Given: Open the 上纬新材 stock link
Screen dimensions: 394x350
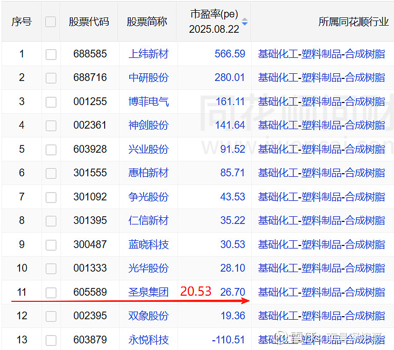Looking at the screenshot, I should click(x=148, y=54).
